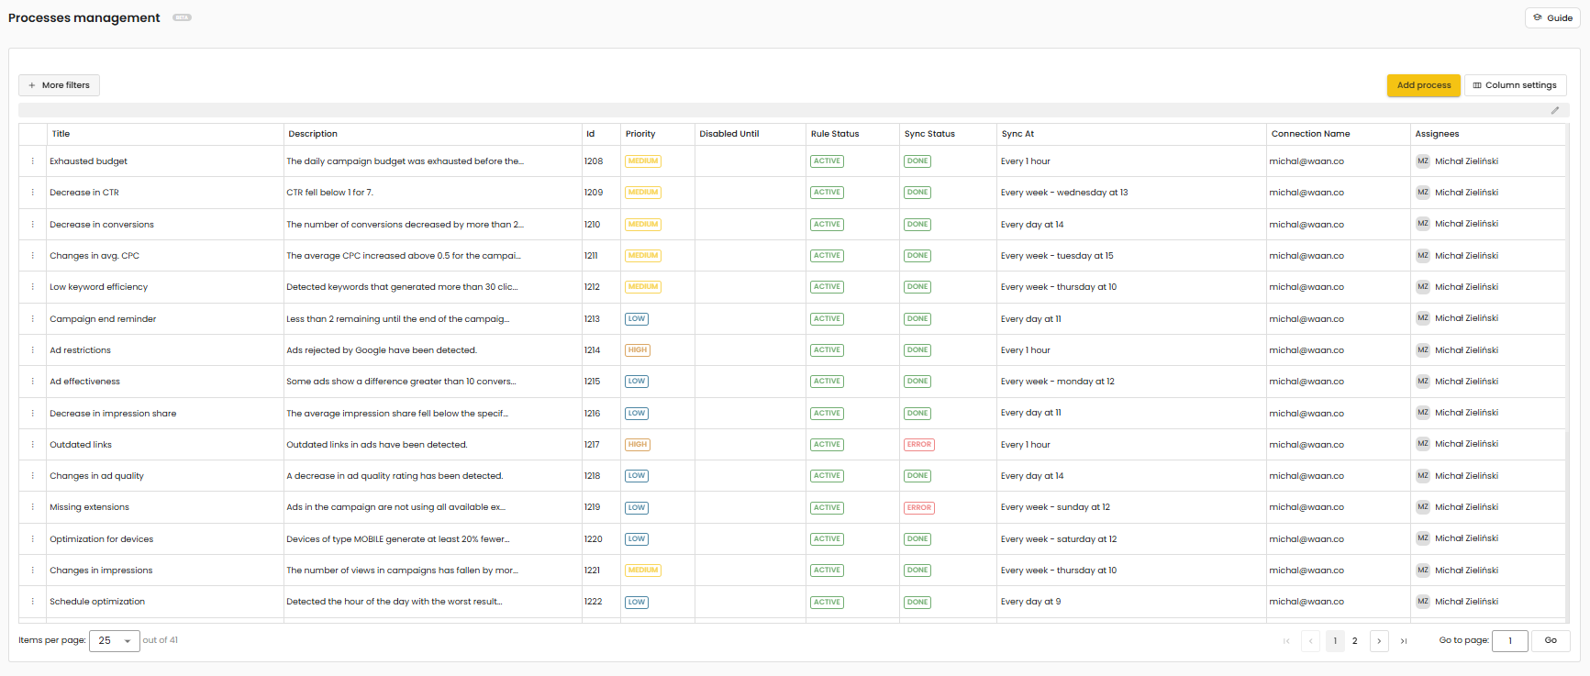Sort by the Priority column header
The width and height of the screenshot is (1590, 676).
click(x=640, y=134)
